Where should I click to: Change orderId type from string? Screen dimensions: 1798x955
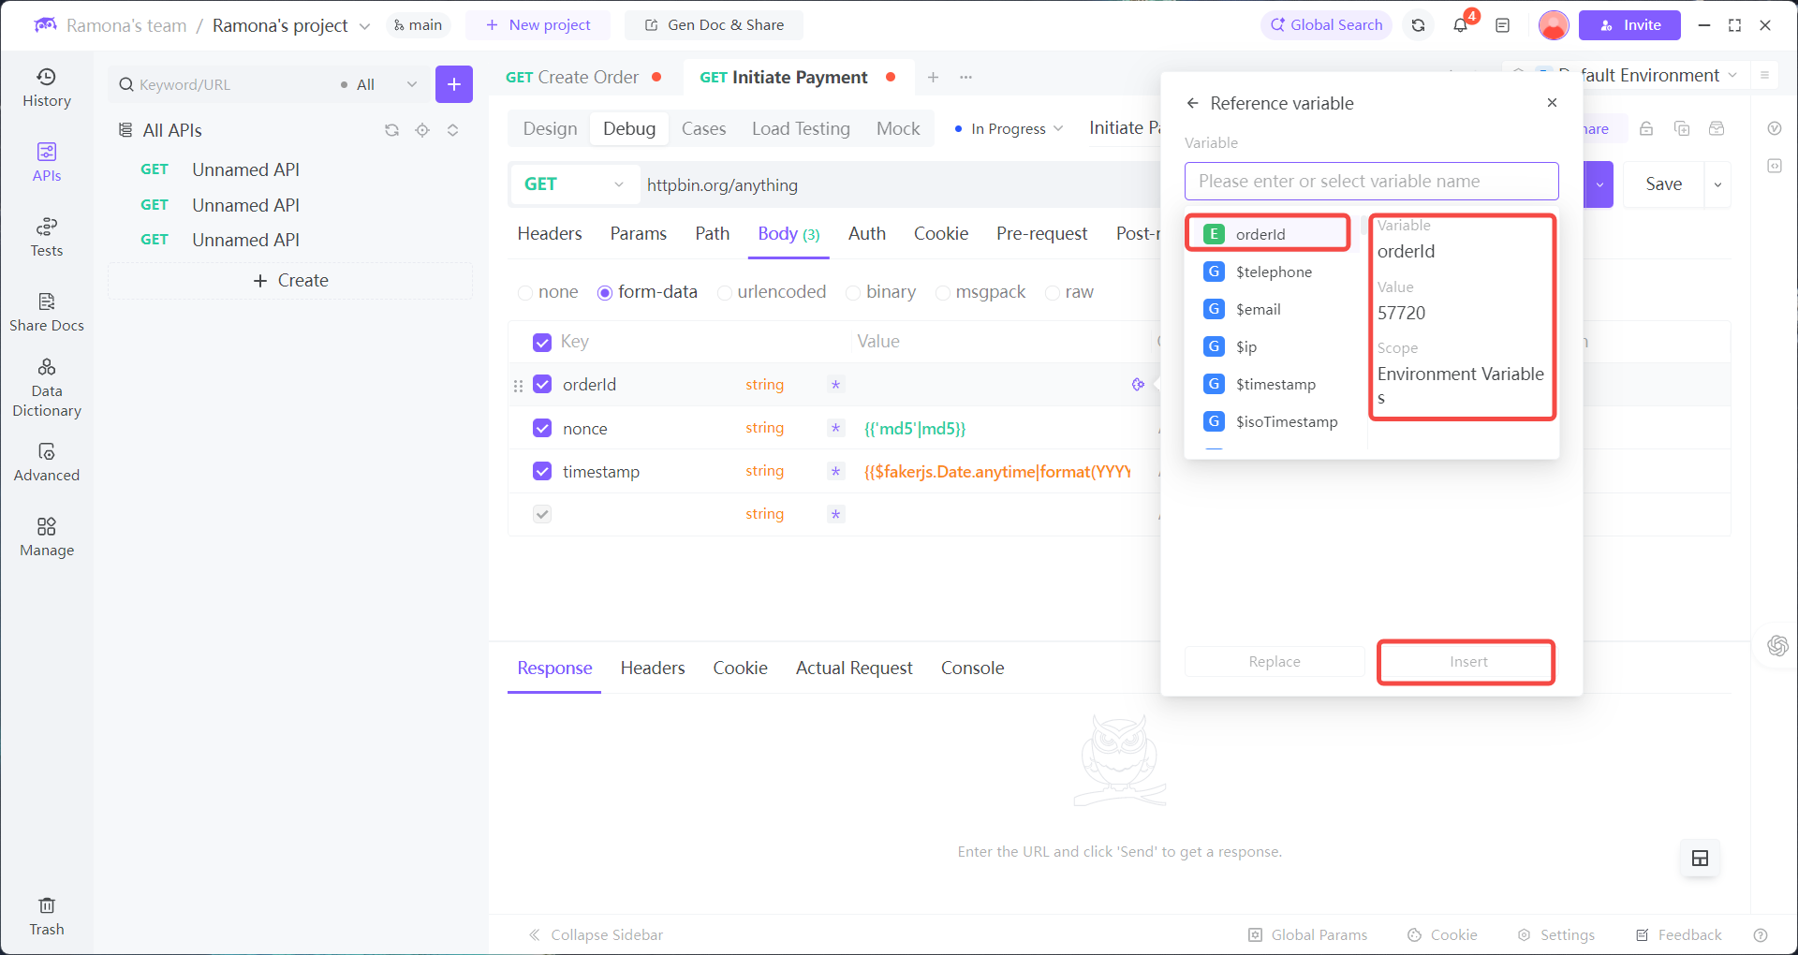(x=764, y=384)
